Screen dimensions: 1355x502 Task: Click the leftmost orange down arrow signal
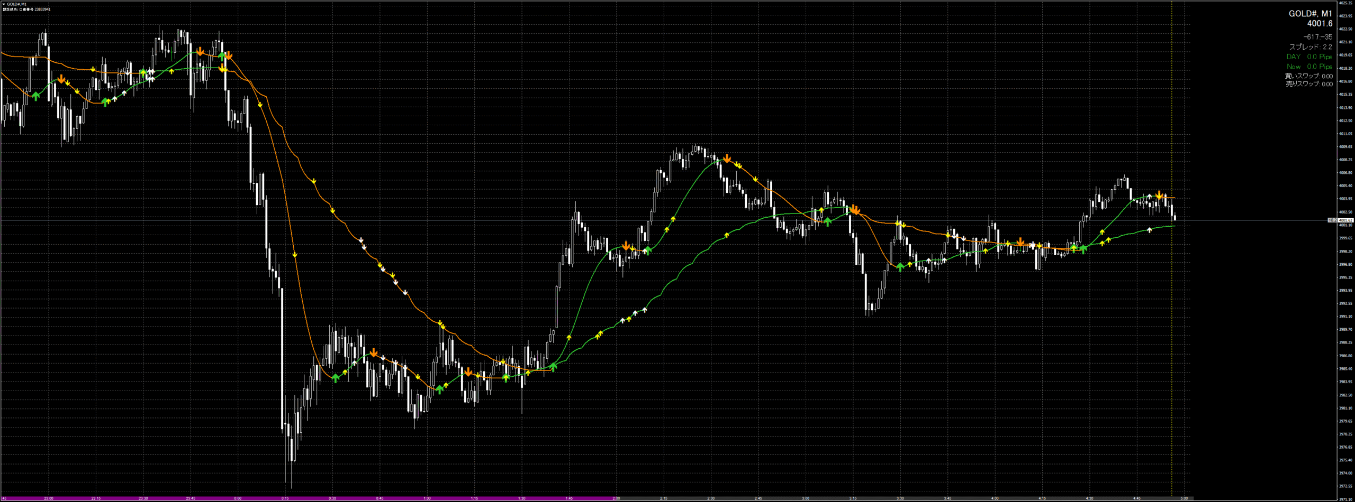pyautogui.click(x=61, y=79)
